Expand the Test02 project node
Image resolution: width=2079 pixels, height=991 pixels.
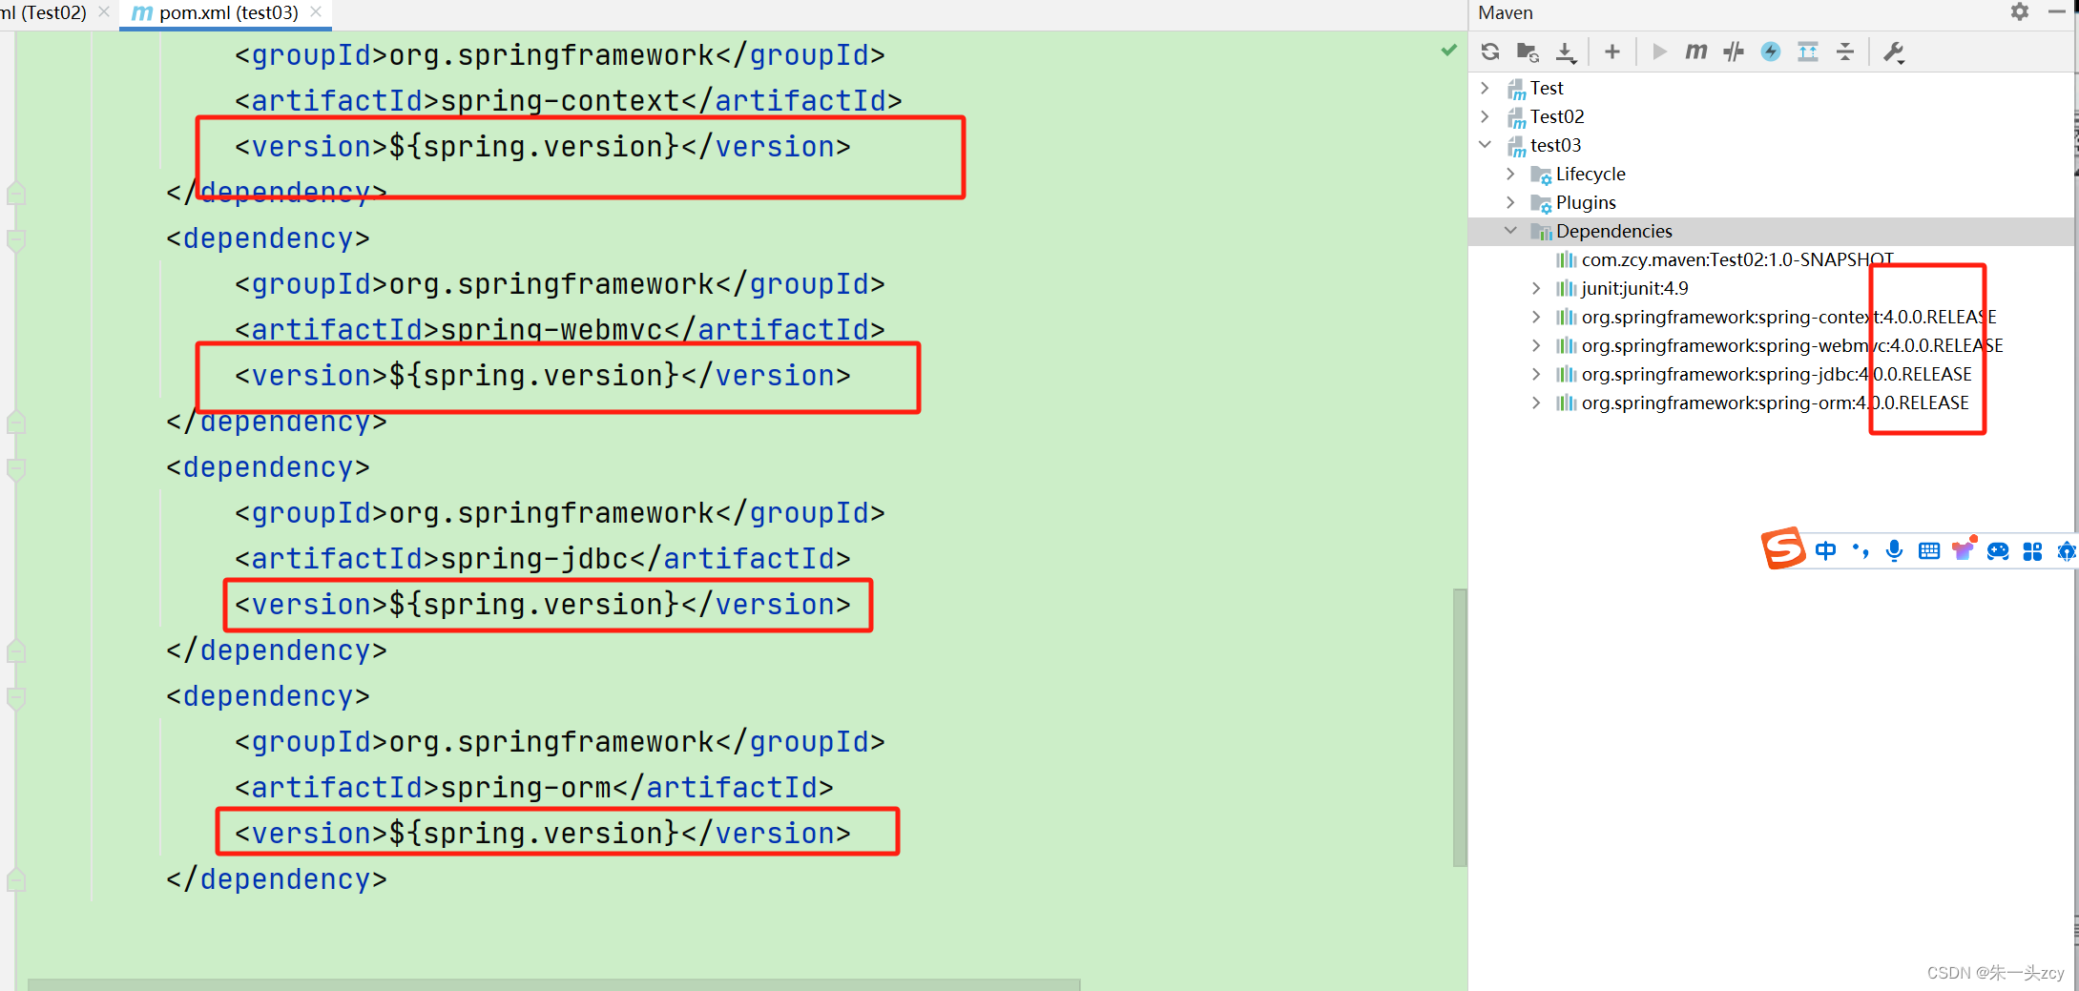tap(1485, 116)
